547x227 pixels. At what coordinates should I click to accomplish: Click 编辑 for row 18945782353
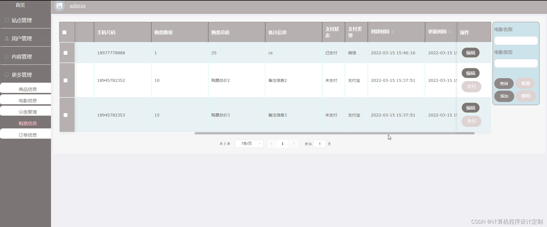[470, 108]
